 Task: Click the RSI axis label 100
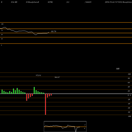(x=2, y=24)
